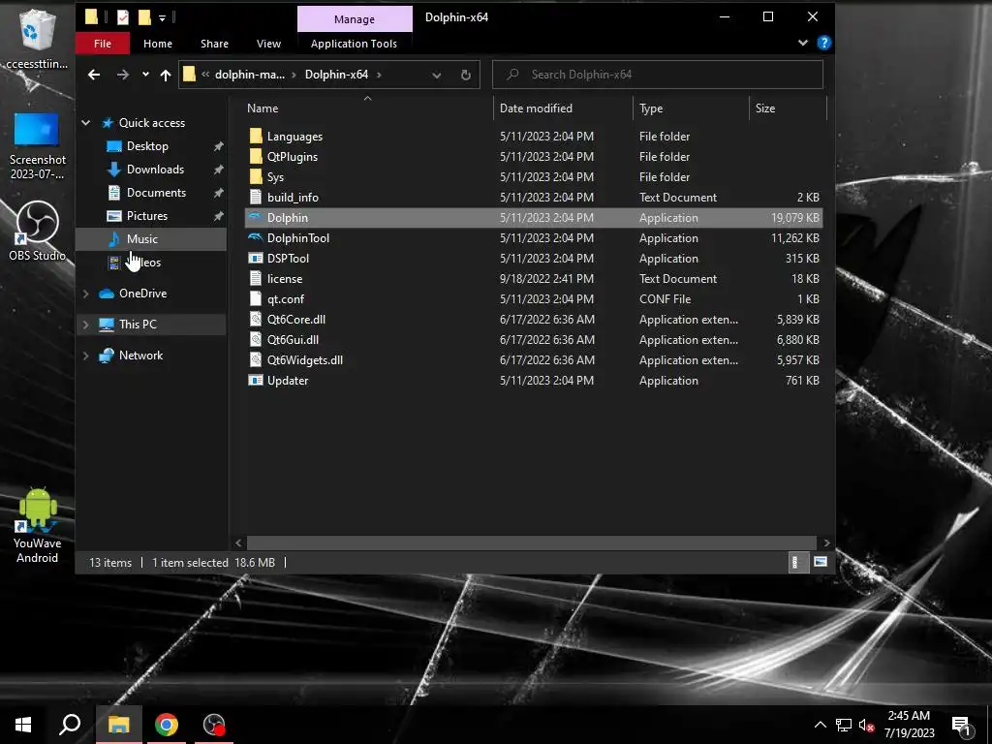Select the license text file icon
The height and width of the screenshot is (744, 992).
tap(255, 278)
